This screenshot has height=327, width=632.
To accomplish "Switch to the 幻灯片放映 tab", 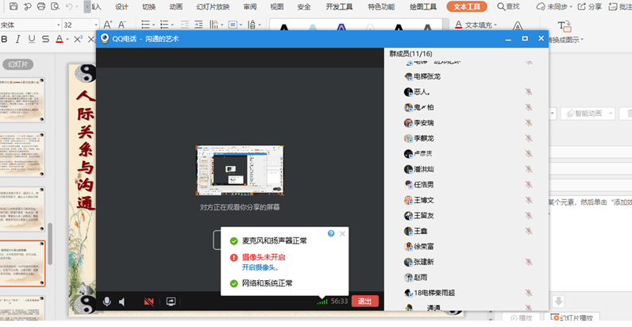I will point(212,6).
